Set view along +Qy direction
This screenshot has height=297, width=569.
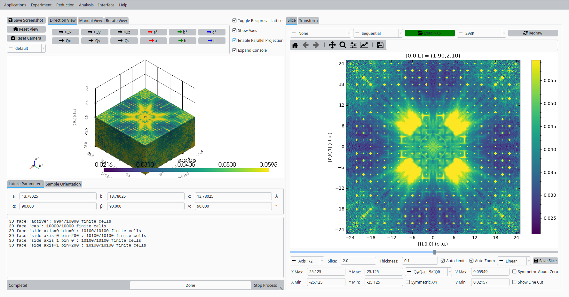coord(95,32)
